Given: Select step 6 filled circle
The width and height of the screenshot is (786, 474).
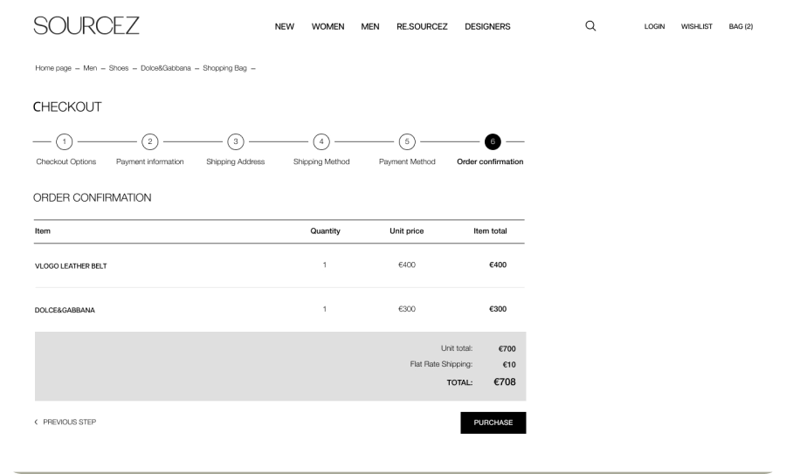Looking at the screenshot, I should [x=493, y=141].
